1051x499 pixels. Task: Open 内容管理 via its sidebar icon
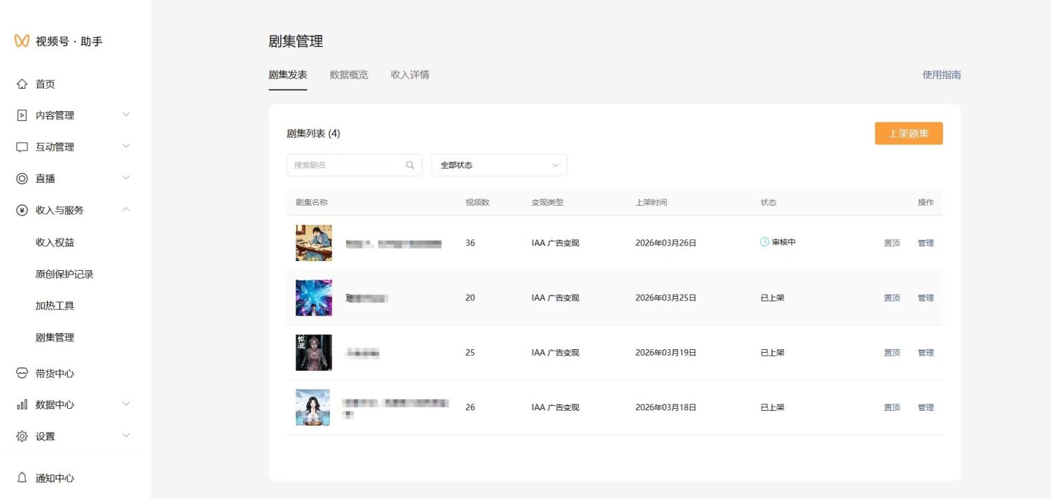(24, 115)
